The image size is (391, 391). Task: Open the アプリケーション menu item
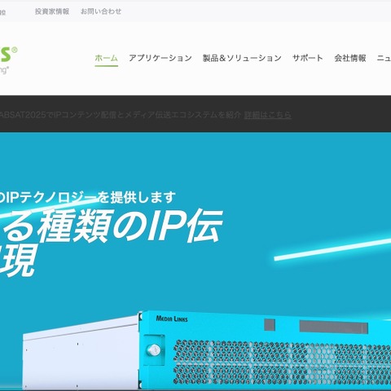click(160, 58)
